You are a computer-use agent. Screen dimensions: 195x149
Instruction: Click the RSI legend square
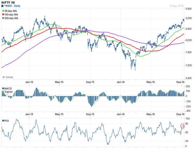point(3,121)
